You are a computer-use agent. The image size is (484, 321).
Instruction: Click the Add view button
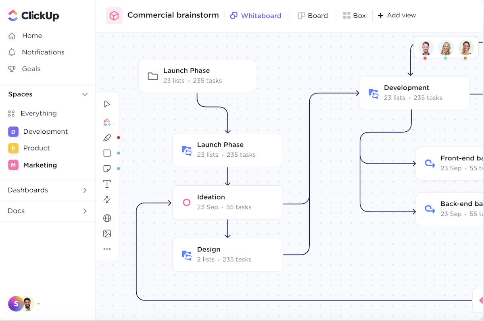[397, 15]
